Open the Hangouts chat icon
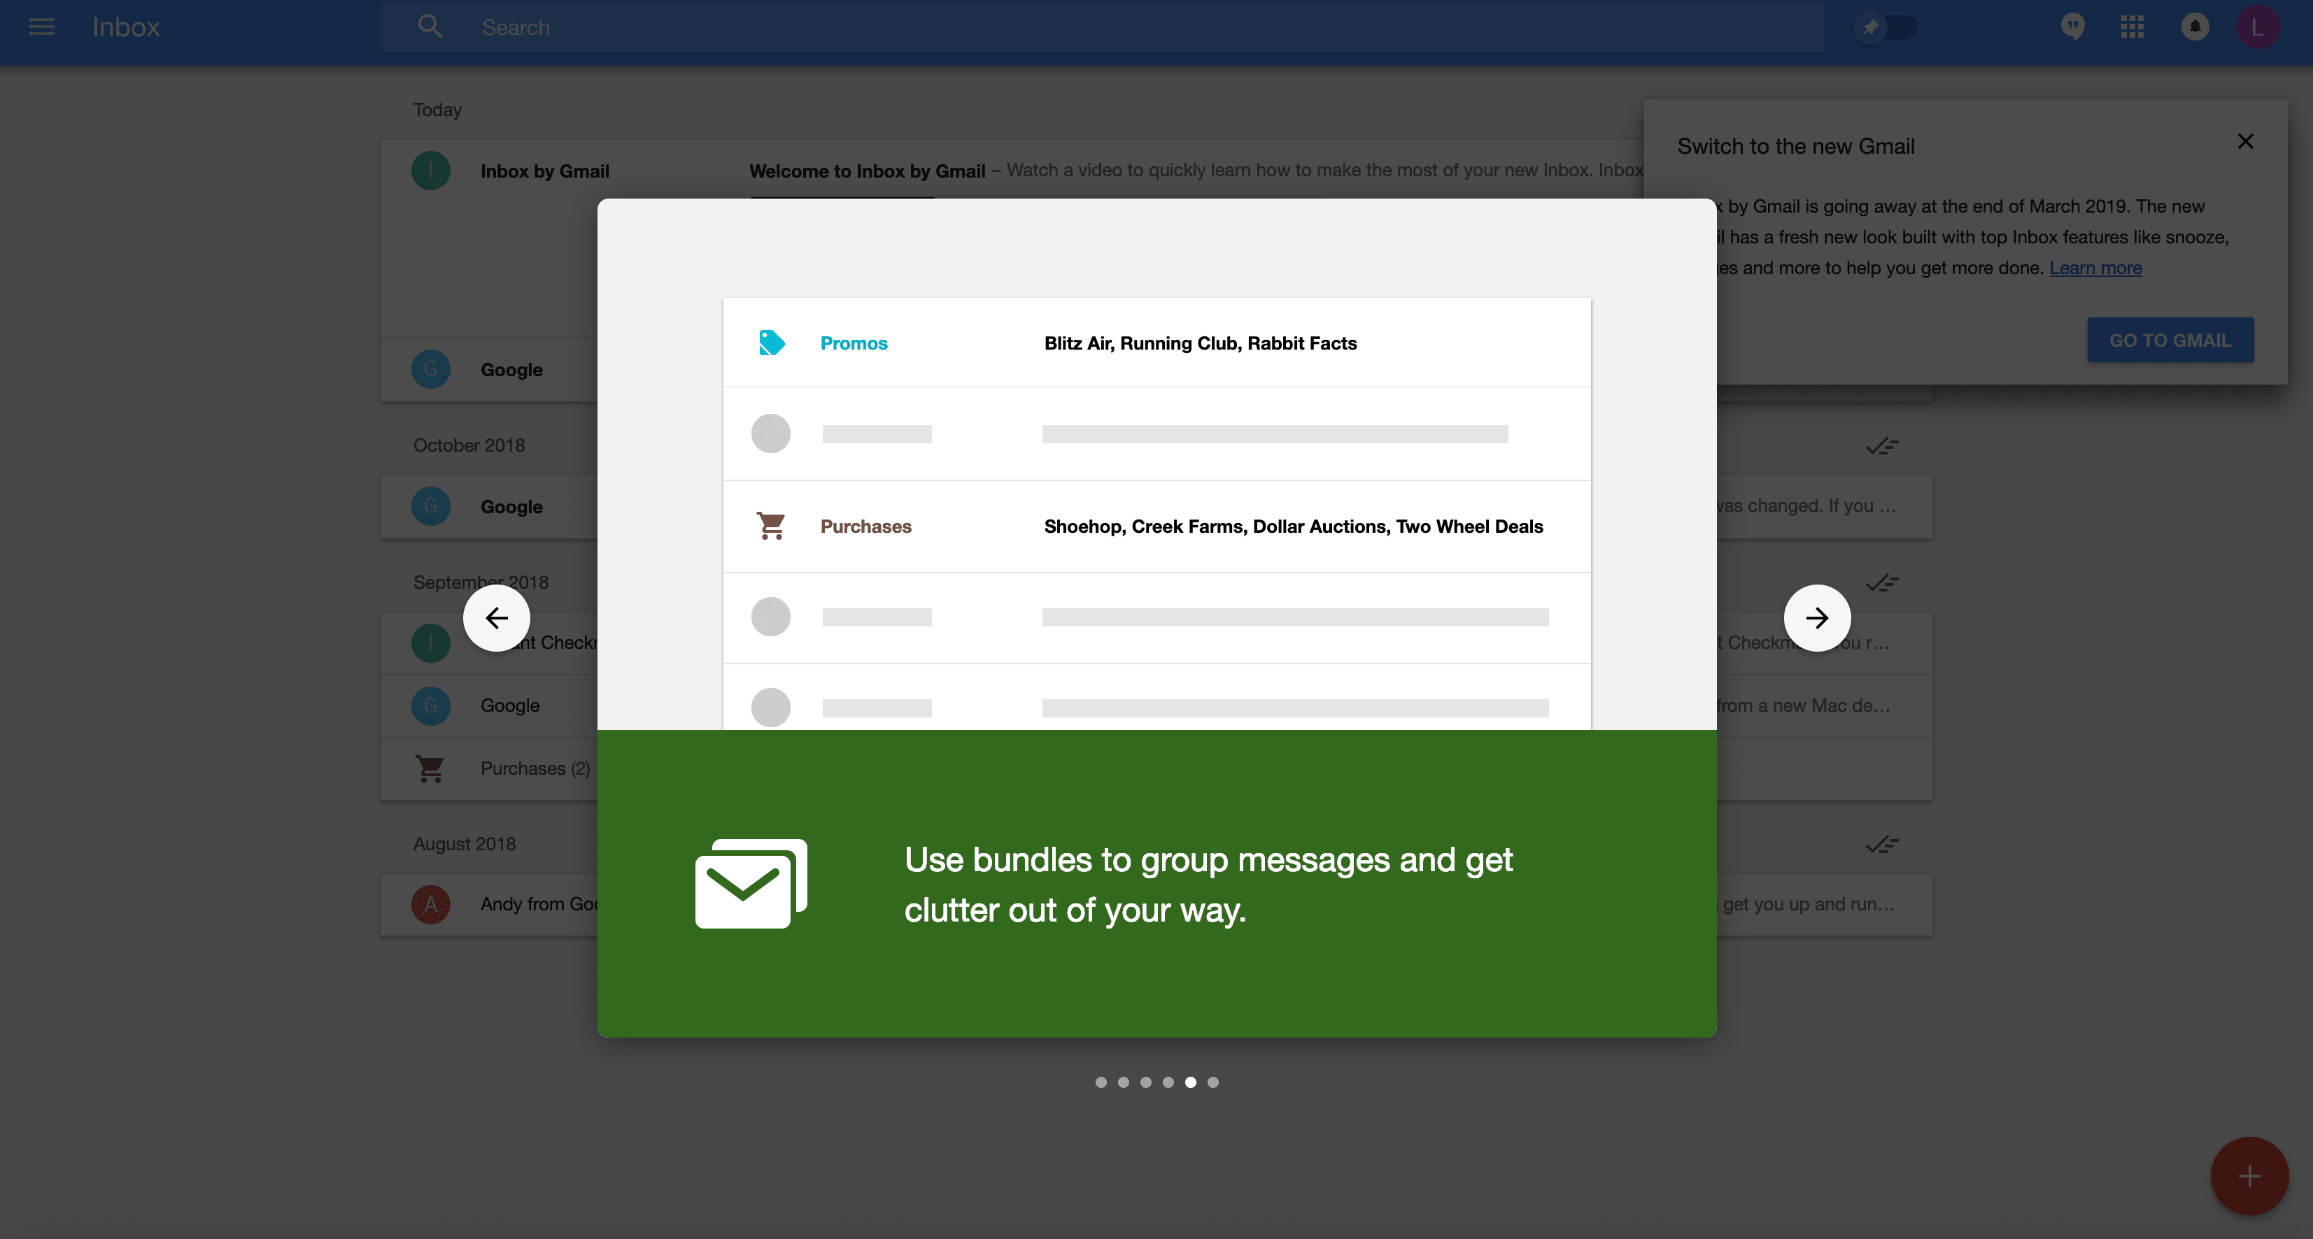2313x1239 pixels. tap(2072, 27)
